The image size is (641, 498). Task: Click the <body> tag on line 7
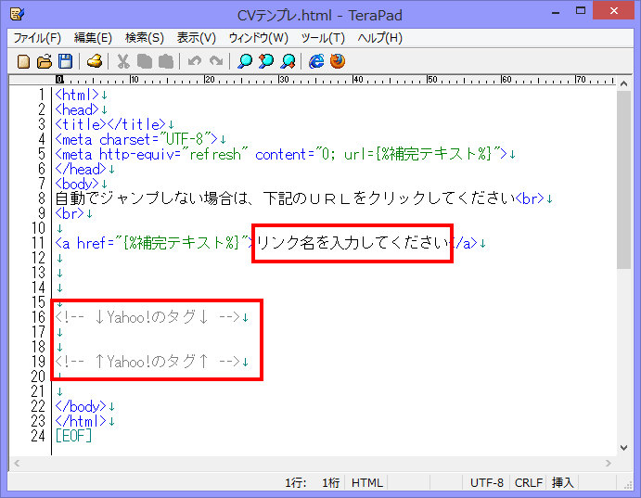pyautogui.click(x=77, y=184)
